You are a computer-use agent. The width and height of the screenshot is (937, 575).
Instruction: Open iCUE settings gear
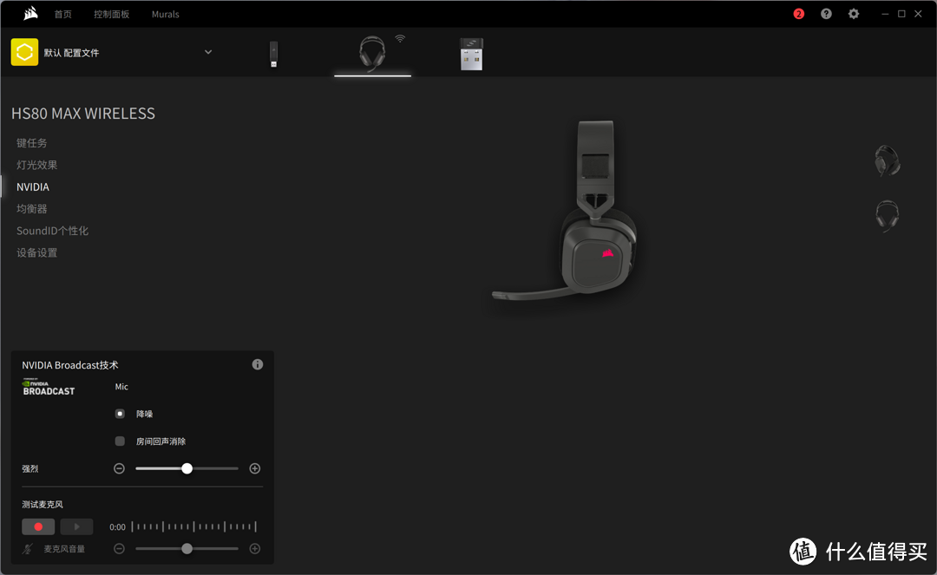click(x=854, y=14)
